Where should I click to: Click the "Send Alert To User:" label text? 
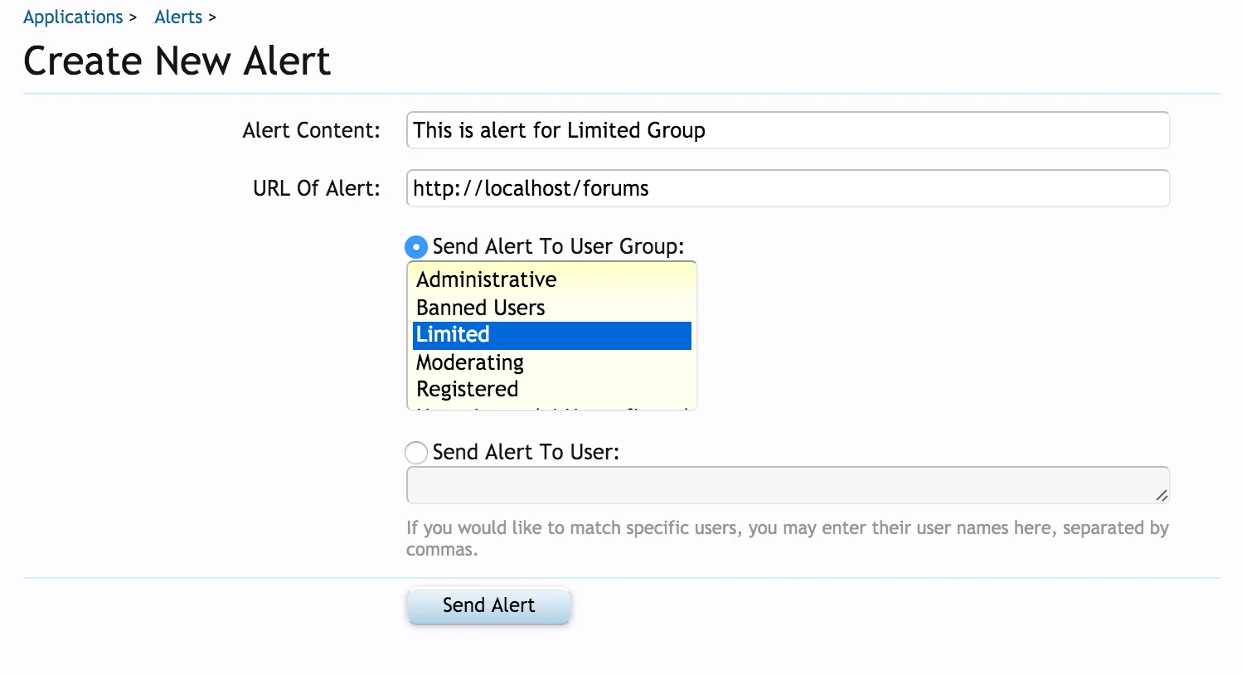point(526,453)
